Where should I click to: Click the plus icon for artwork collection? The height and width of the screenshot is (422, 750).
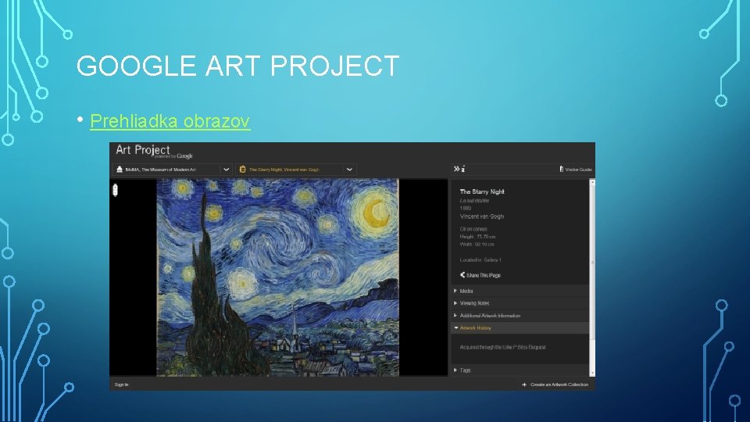[524, 384]
